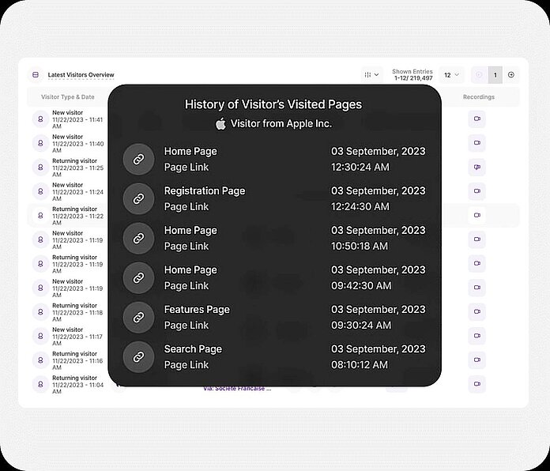Open the column settings dropdown
Viewport: 550px width, 471px height.
pos(371,75)
